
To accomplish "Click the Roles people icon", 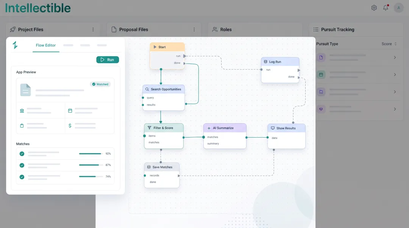I will [215, 29].
